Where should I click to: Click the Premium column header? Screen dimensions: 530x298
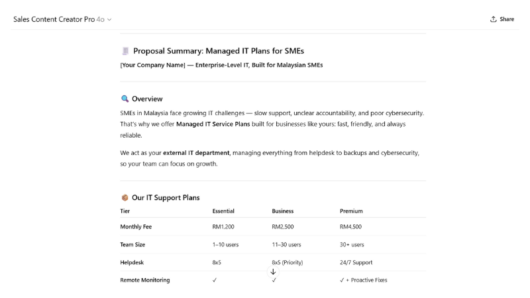[x=351, y=211]
